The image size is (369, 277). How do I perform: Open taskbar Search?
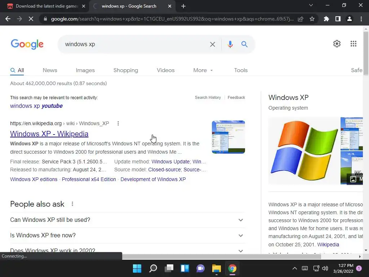(153, 268)
